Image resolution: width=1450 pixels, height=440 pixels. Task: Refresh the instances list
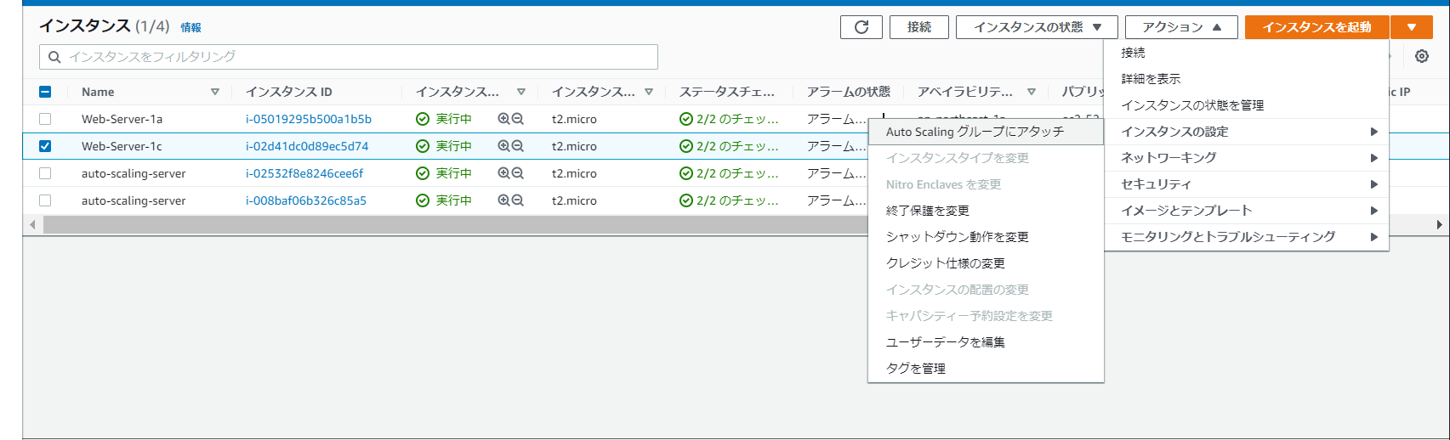point(861,27)
